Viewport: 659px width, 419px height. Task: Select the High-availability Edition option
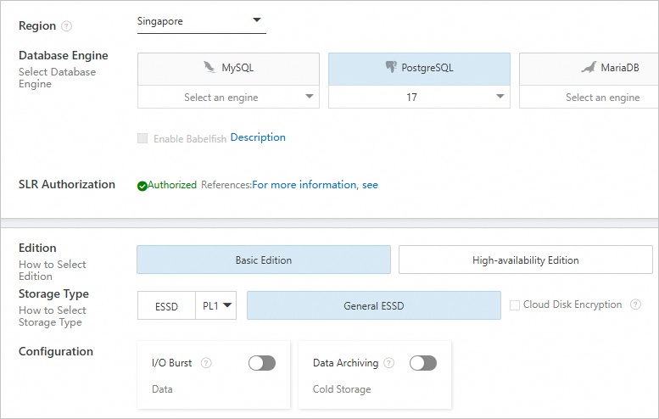525,260
